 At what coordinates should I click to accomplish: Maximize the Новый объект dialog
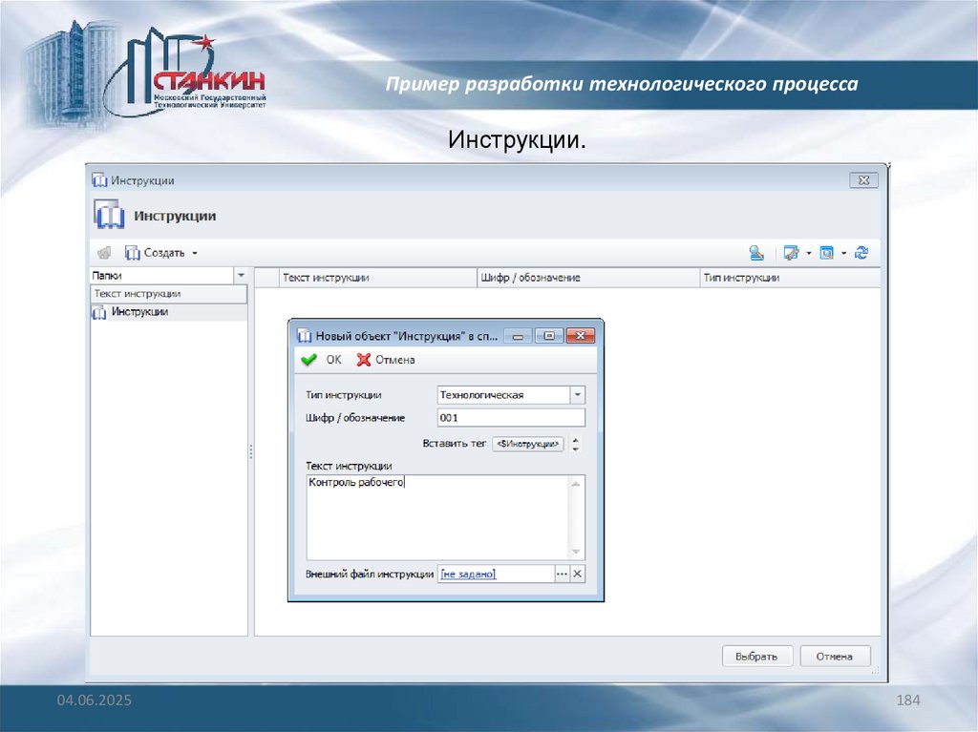(549, 336)
